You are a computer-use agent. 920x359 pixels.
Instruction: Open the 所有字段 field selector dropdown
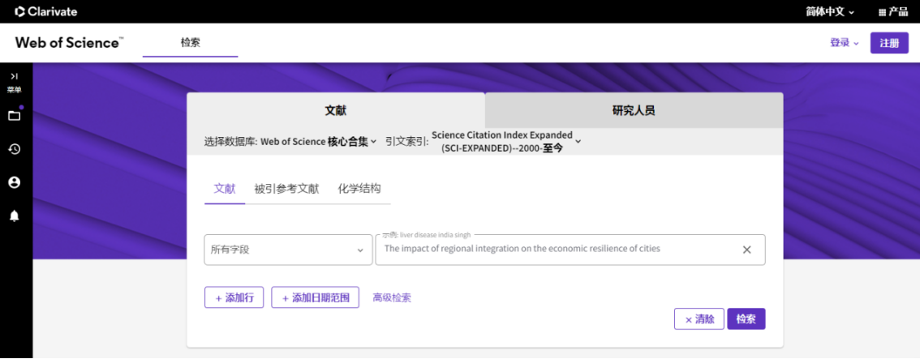coord(288,250)
